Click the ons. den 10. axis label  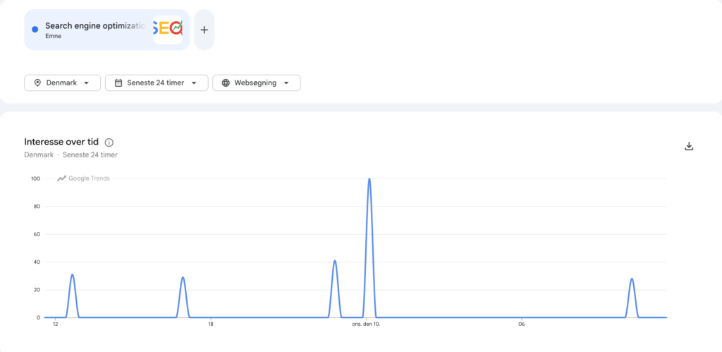click(x=366, y=324)
